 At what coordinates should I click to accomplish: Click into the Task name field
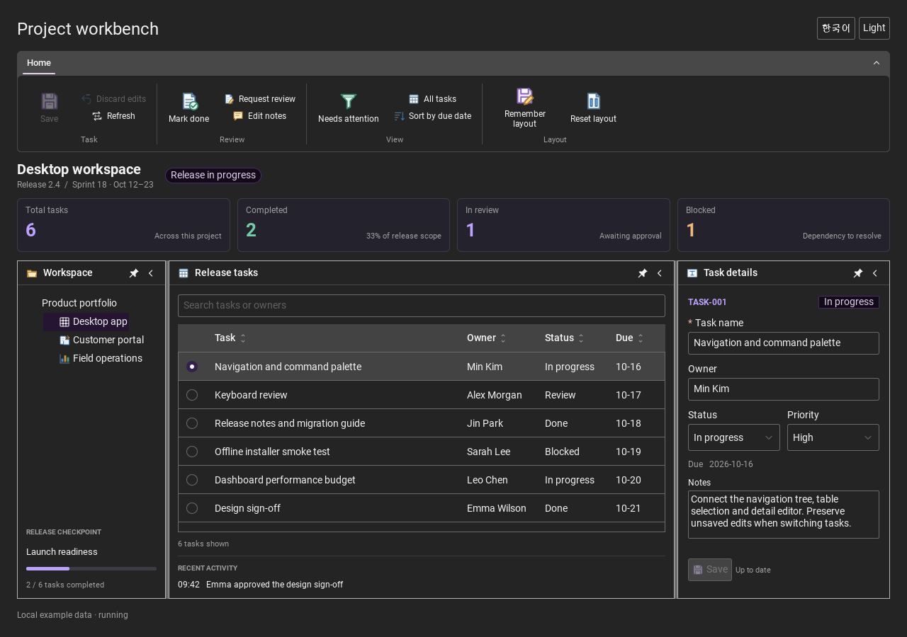[784, 343]
